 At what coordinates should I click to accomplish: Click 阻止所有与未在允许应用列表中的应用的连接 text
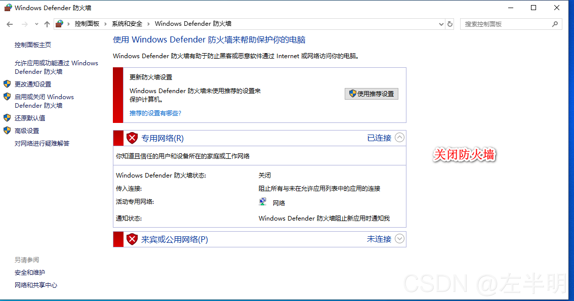tap(319, 189)
